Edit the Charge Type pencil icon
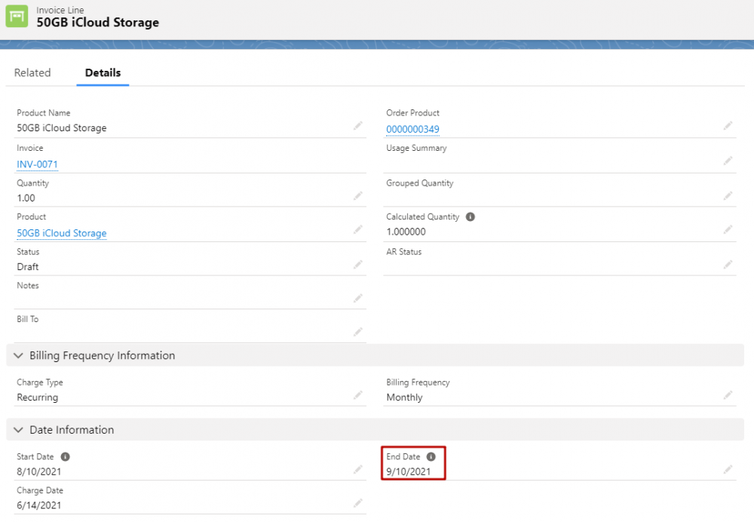This screenshot has height=522, width=754. pos(357,395)
